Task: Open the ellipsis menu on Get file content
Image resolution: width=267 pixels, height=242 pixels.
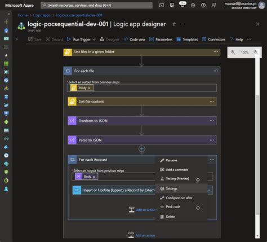Action: point(212,102)
